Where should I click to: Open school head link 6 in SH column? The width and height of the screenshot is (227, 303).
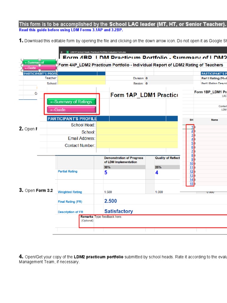[192, 147]
